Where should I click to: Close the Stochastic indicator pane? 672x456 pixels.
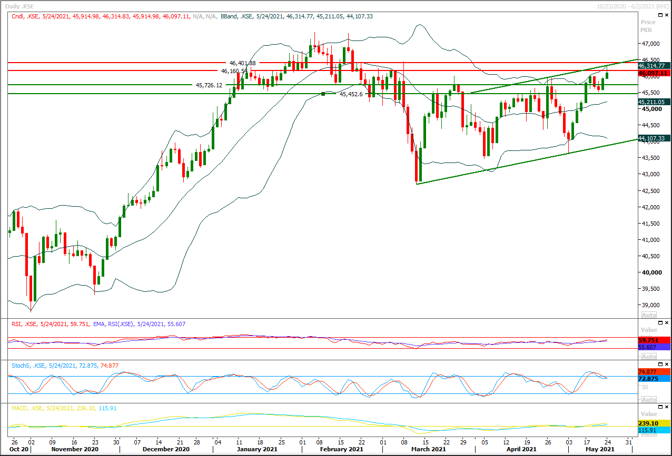(x=667, y=364)
